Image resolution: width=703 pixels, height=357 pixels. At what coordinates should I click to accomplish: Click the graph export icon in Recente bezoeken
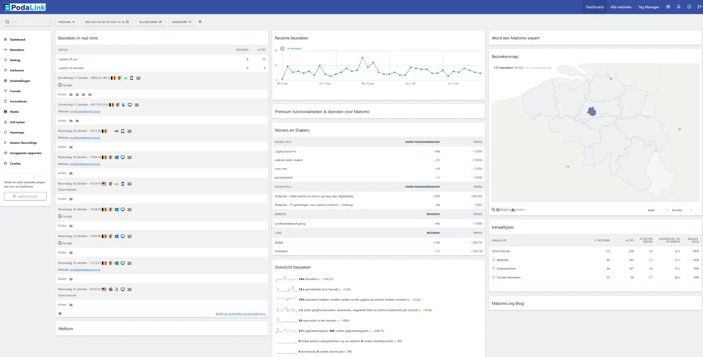[282, 48]
